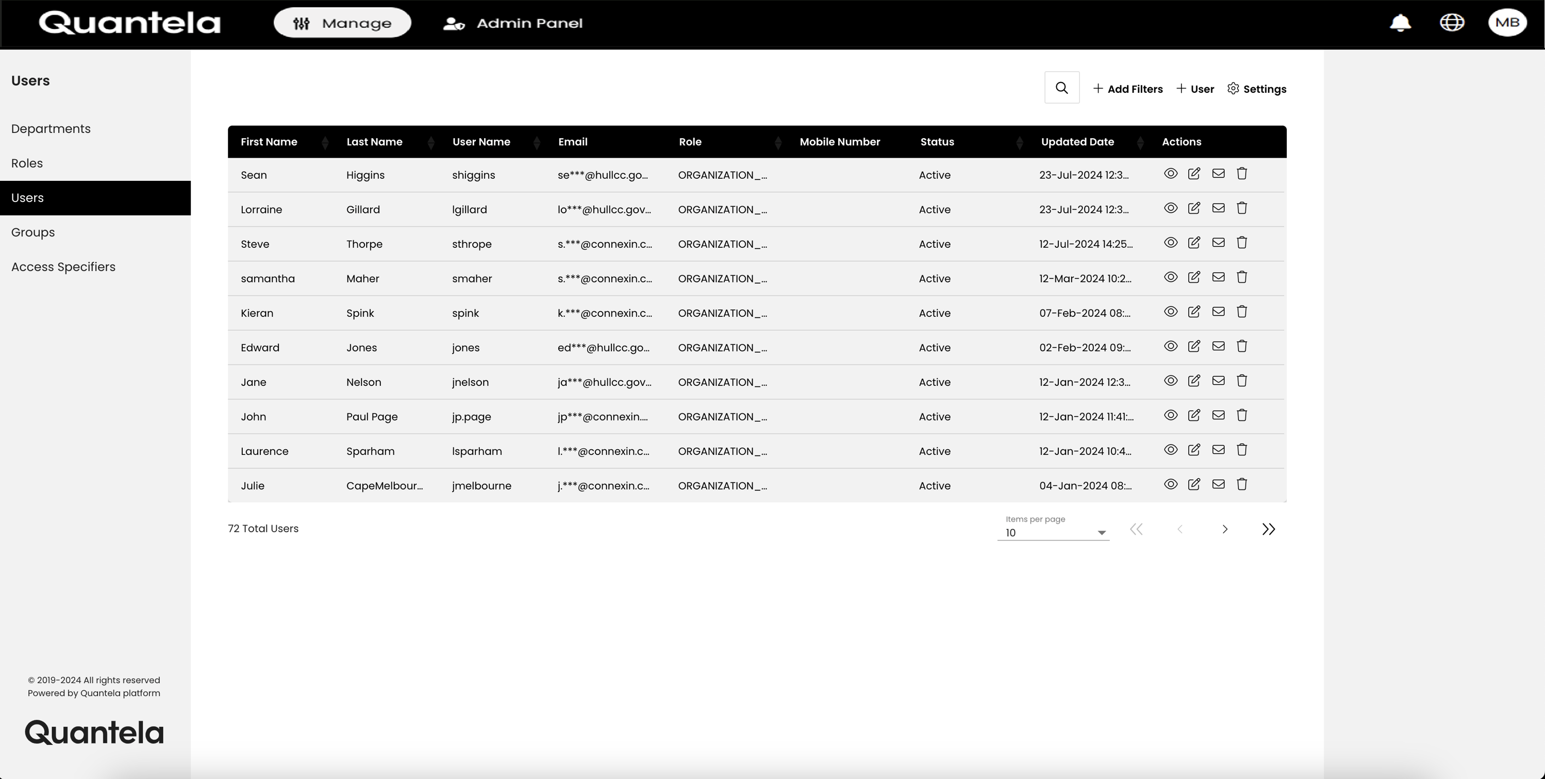Switch to the Admin Panel section
Viewport: 1545px width, 779px height.
[513, 23]
